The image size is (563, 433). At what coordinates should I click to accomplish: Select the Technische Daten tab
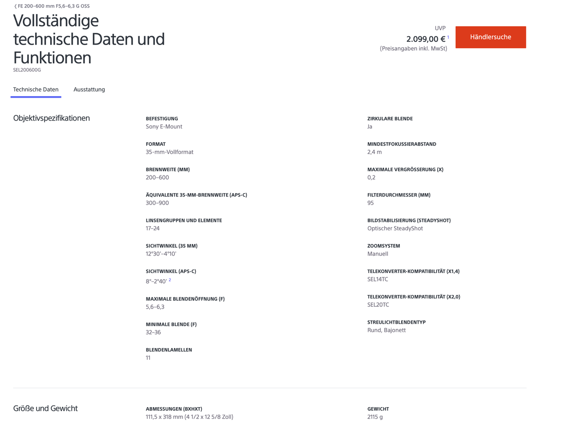pyautogui.click(x=36, y=89)
